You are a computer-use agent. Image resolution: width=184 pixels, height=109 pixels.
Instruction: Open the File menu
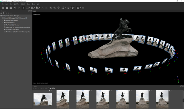click(3, 4)
